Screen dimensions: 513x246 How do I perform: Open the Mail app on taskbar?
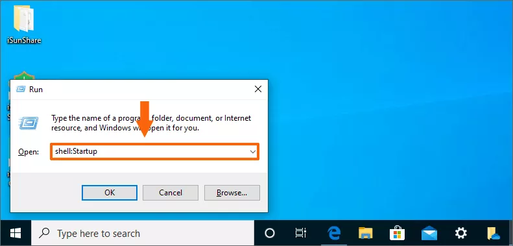point(429,233)
